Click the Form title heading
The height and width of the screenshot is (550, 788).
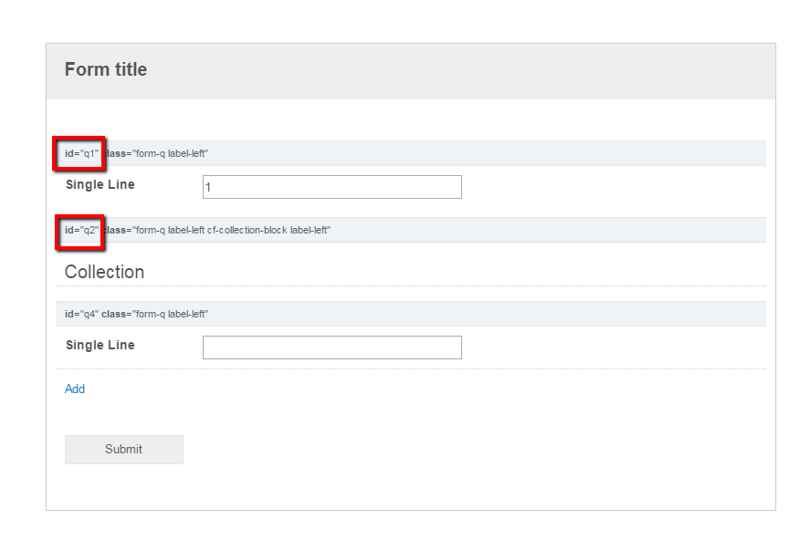click(x=106, y=69)
